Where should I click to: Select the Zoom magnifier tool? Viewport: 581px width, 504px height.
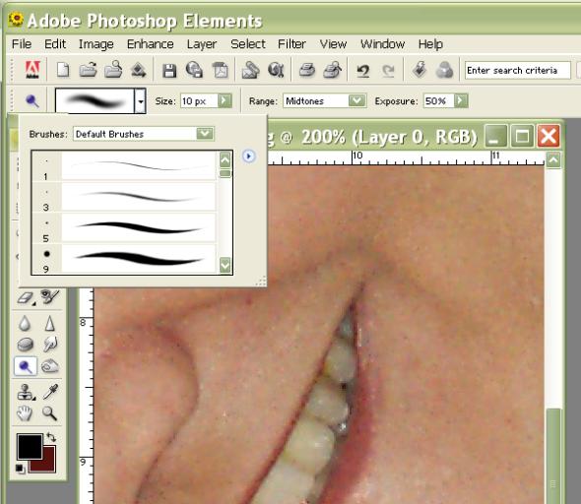(49, 413)
